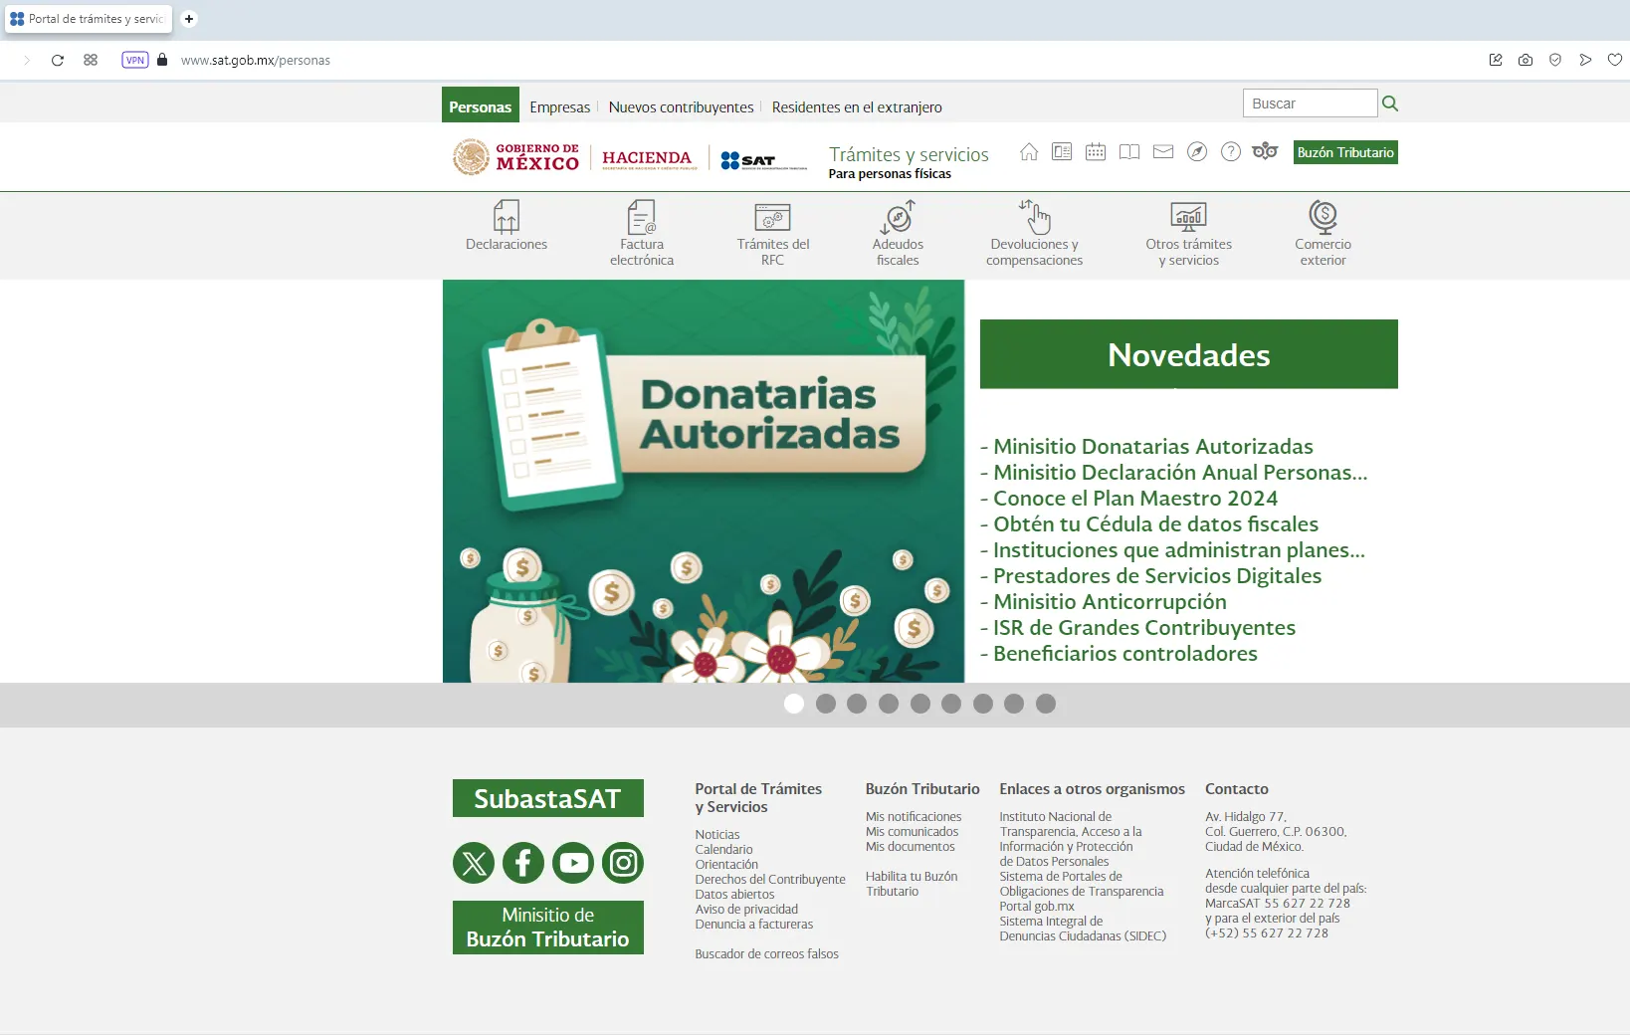The width and height of the screenshot is (1630, 1035).
Task: Open the Declaraciones icon menu
Action: 506,218
